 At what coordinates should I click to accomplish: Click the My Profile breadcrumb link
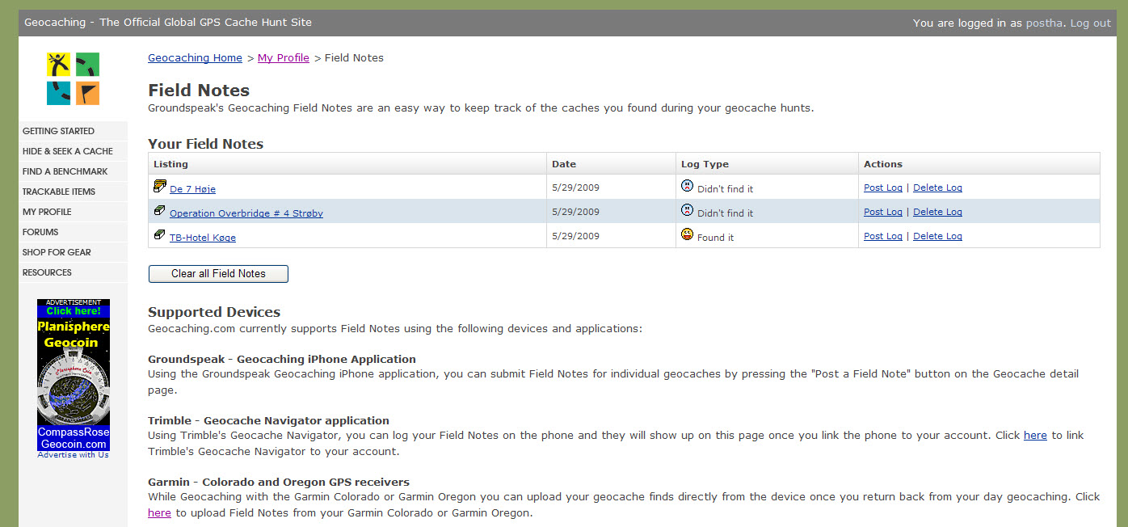[x=284, y=58]
